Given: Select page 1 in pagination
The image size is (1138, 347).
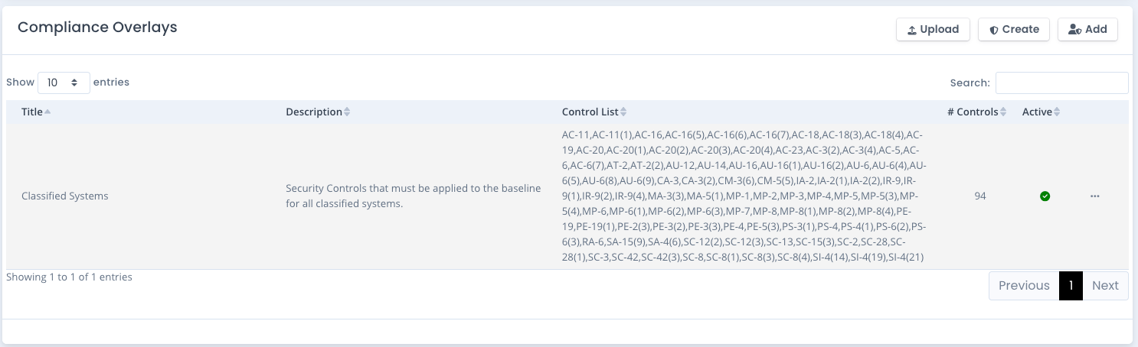Looking at the screenshot, I should (1071, 286).
